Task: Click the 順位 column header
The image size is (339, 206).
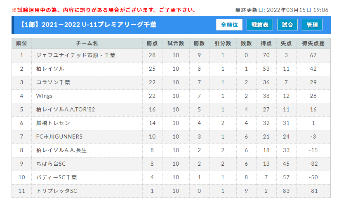Action: click(21, 43)
